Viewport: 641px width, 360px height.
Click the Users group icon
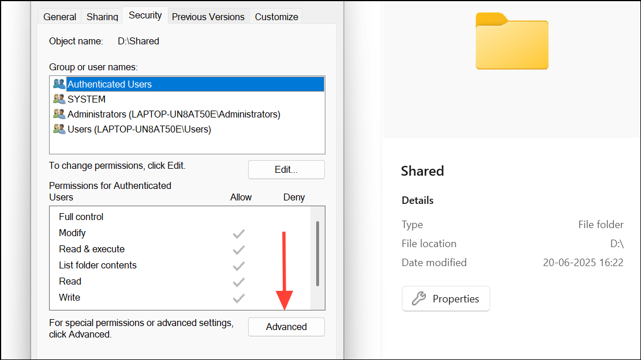pyautogui.click(x=59, y=129)
